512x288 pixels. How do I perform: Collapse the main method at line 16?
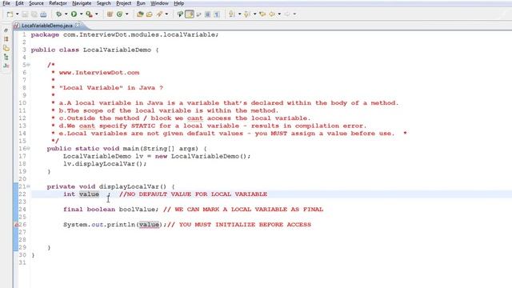click(x=29, y=149)
